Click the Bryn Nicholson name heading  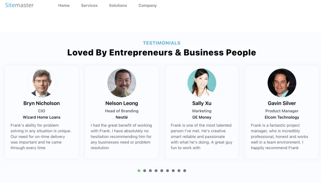[42, 103]
